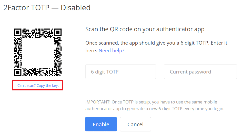Viewport: 242px width, 136px height.
Task: Open the "Need help?" link
Action: click(x=112, y=50)
